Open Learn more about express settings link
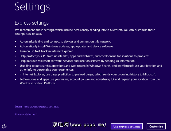Viewport: 171px width, 131px height. click(x=37, y=107)
